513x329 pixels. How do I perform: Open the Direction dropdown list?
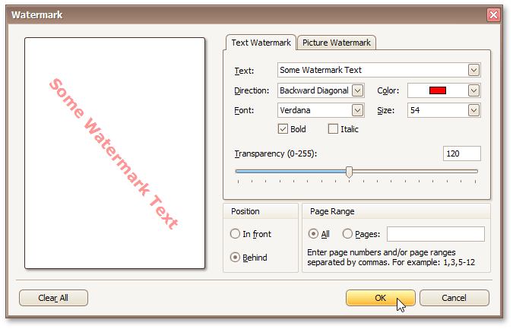[x=358, y=90]
